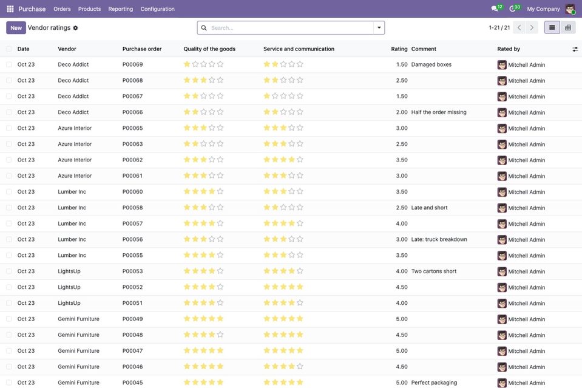
Task: Sort by Comment column header
Action: coord(424,49)
